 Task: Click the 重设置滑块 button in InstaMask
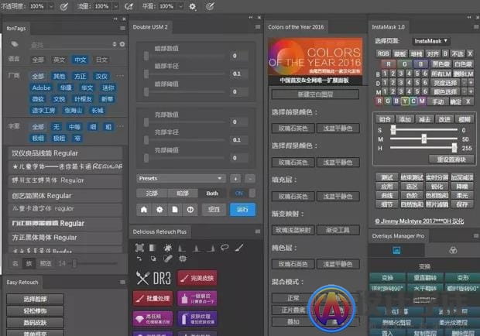tap(451, 159)
